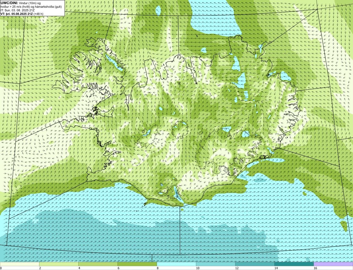Click the "UWC/DINI: Vindur (10m) og" title line
This screenshot has height=270, width=353.
click(x=21, y=2)
